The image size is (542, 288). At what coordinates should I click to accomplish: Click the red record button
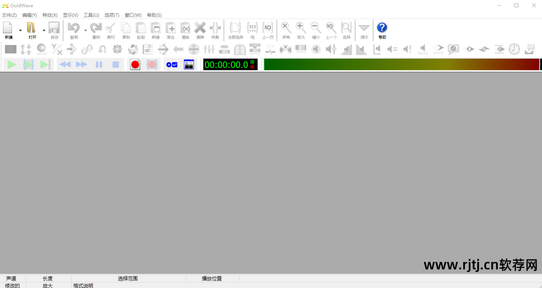[135, 65]
